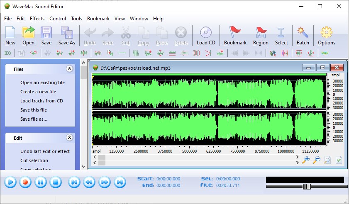Screen dimensions: 349x204
Task: Click the sidebar scroll up arrow
Action: pyautogui.click(x=83, y=63)
